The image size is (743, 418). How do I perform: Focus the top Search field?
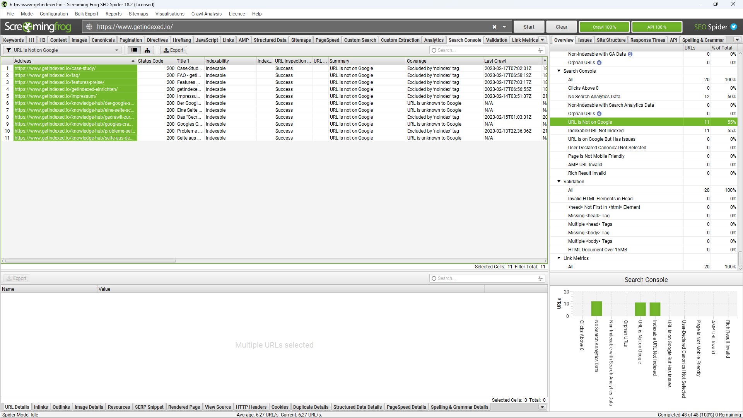point(487,50)
